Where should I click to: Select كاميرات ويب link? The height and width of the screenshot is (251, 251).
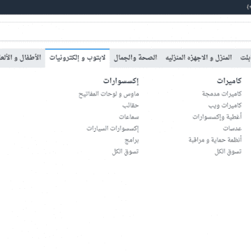click(225, 105)
